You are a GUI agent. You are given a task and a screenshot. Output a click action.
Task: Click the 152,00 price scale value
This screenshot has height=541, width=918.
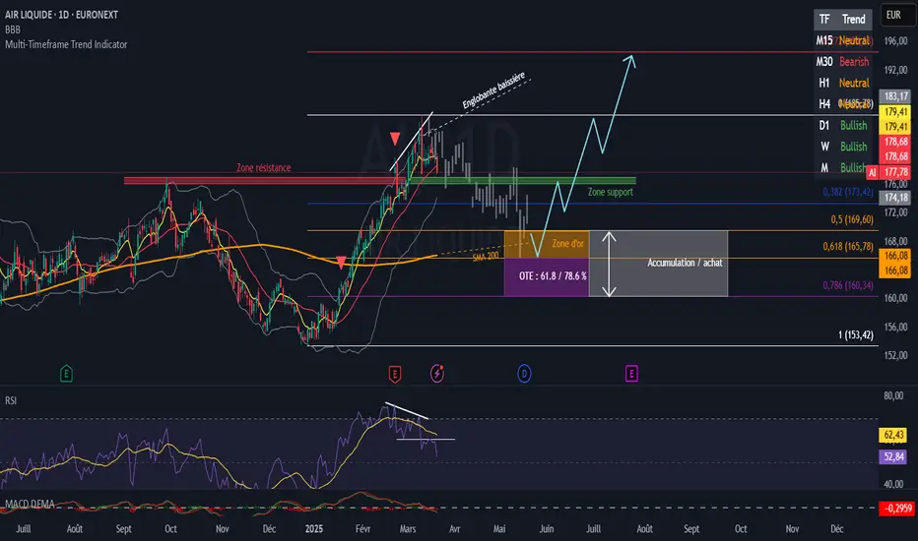pos(895,355)
